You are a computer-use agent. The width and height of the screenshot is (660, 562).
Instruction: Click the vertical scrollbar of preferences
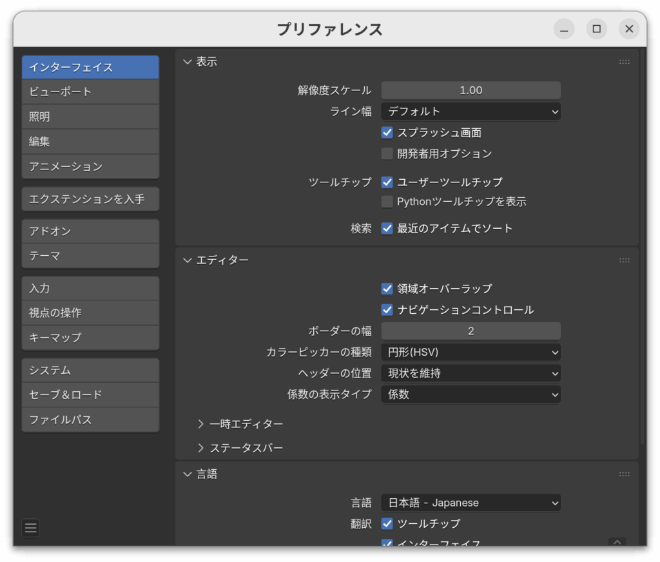coord(643,246)
